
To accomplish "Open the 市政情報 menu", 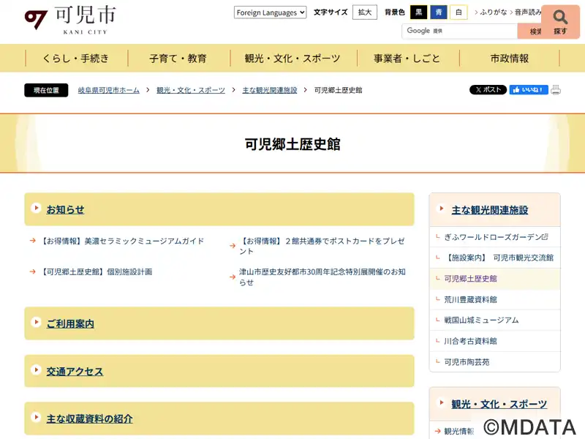I will (x=509, y=59).
